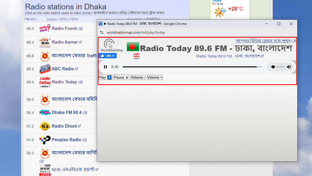Open the 88.8 Bangladesh Betar Traffic station link
The height and width of the screenshot is (176, 312).
click(x=74, y=56)
